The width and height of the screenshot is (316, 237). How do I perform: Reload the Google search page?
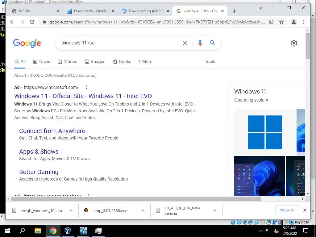pyautogui.click(x=32, y=22)
